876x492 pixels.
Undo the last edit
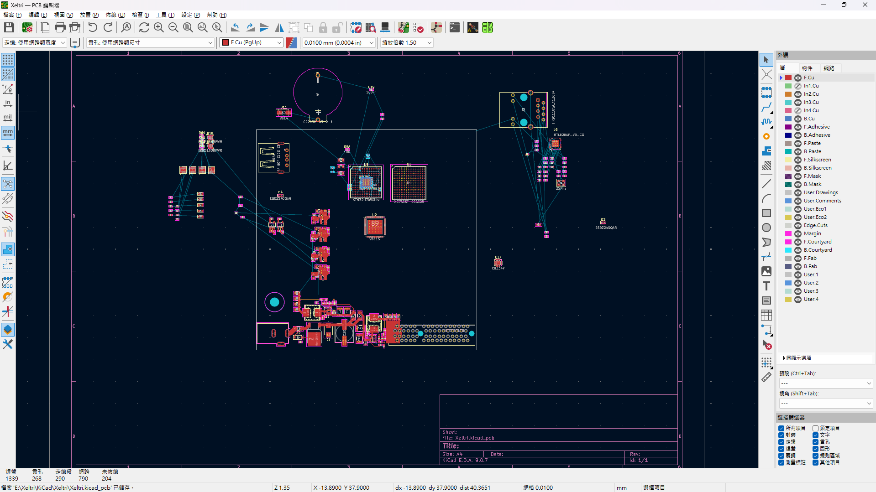(93, 27)
